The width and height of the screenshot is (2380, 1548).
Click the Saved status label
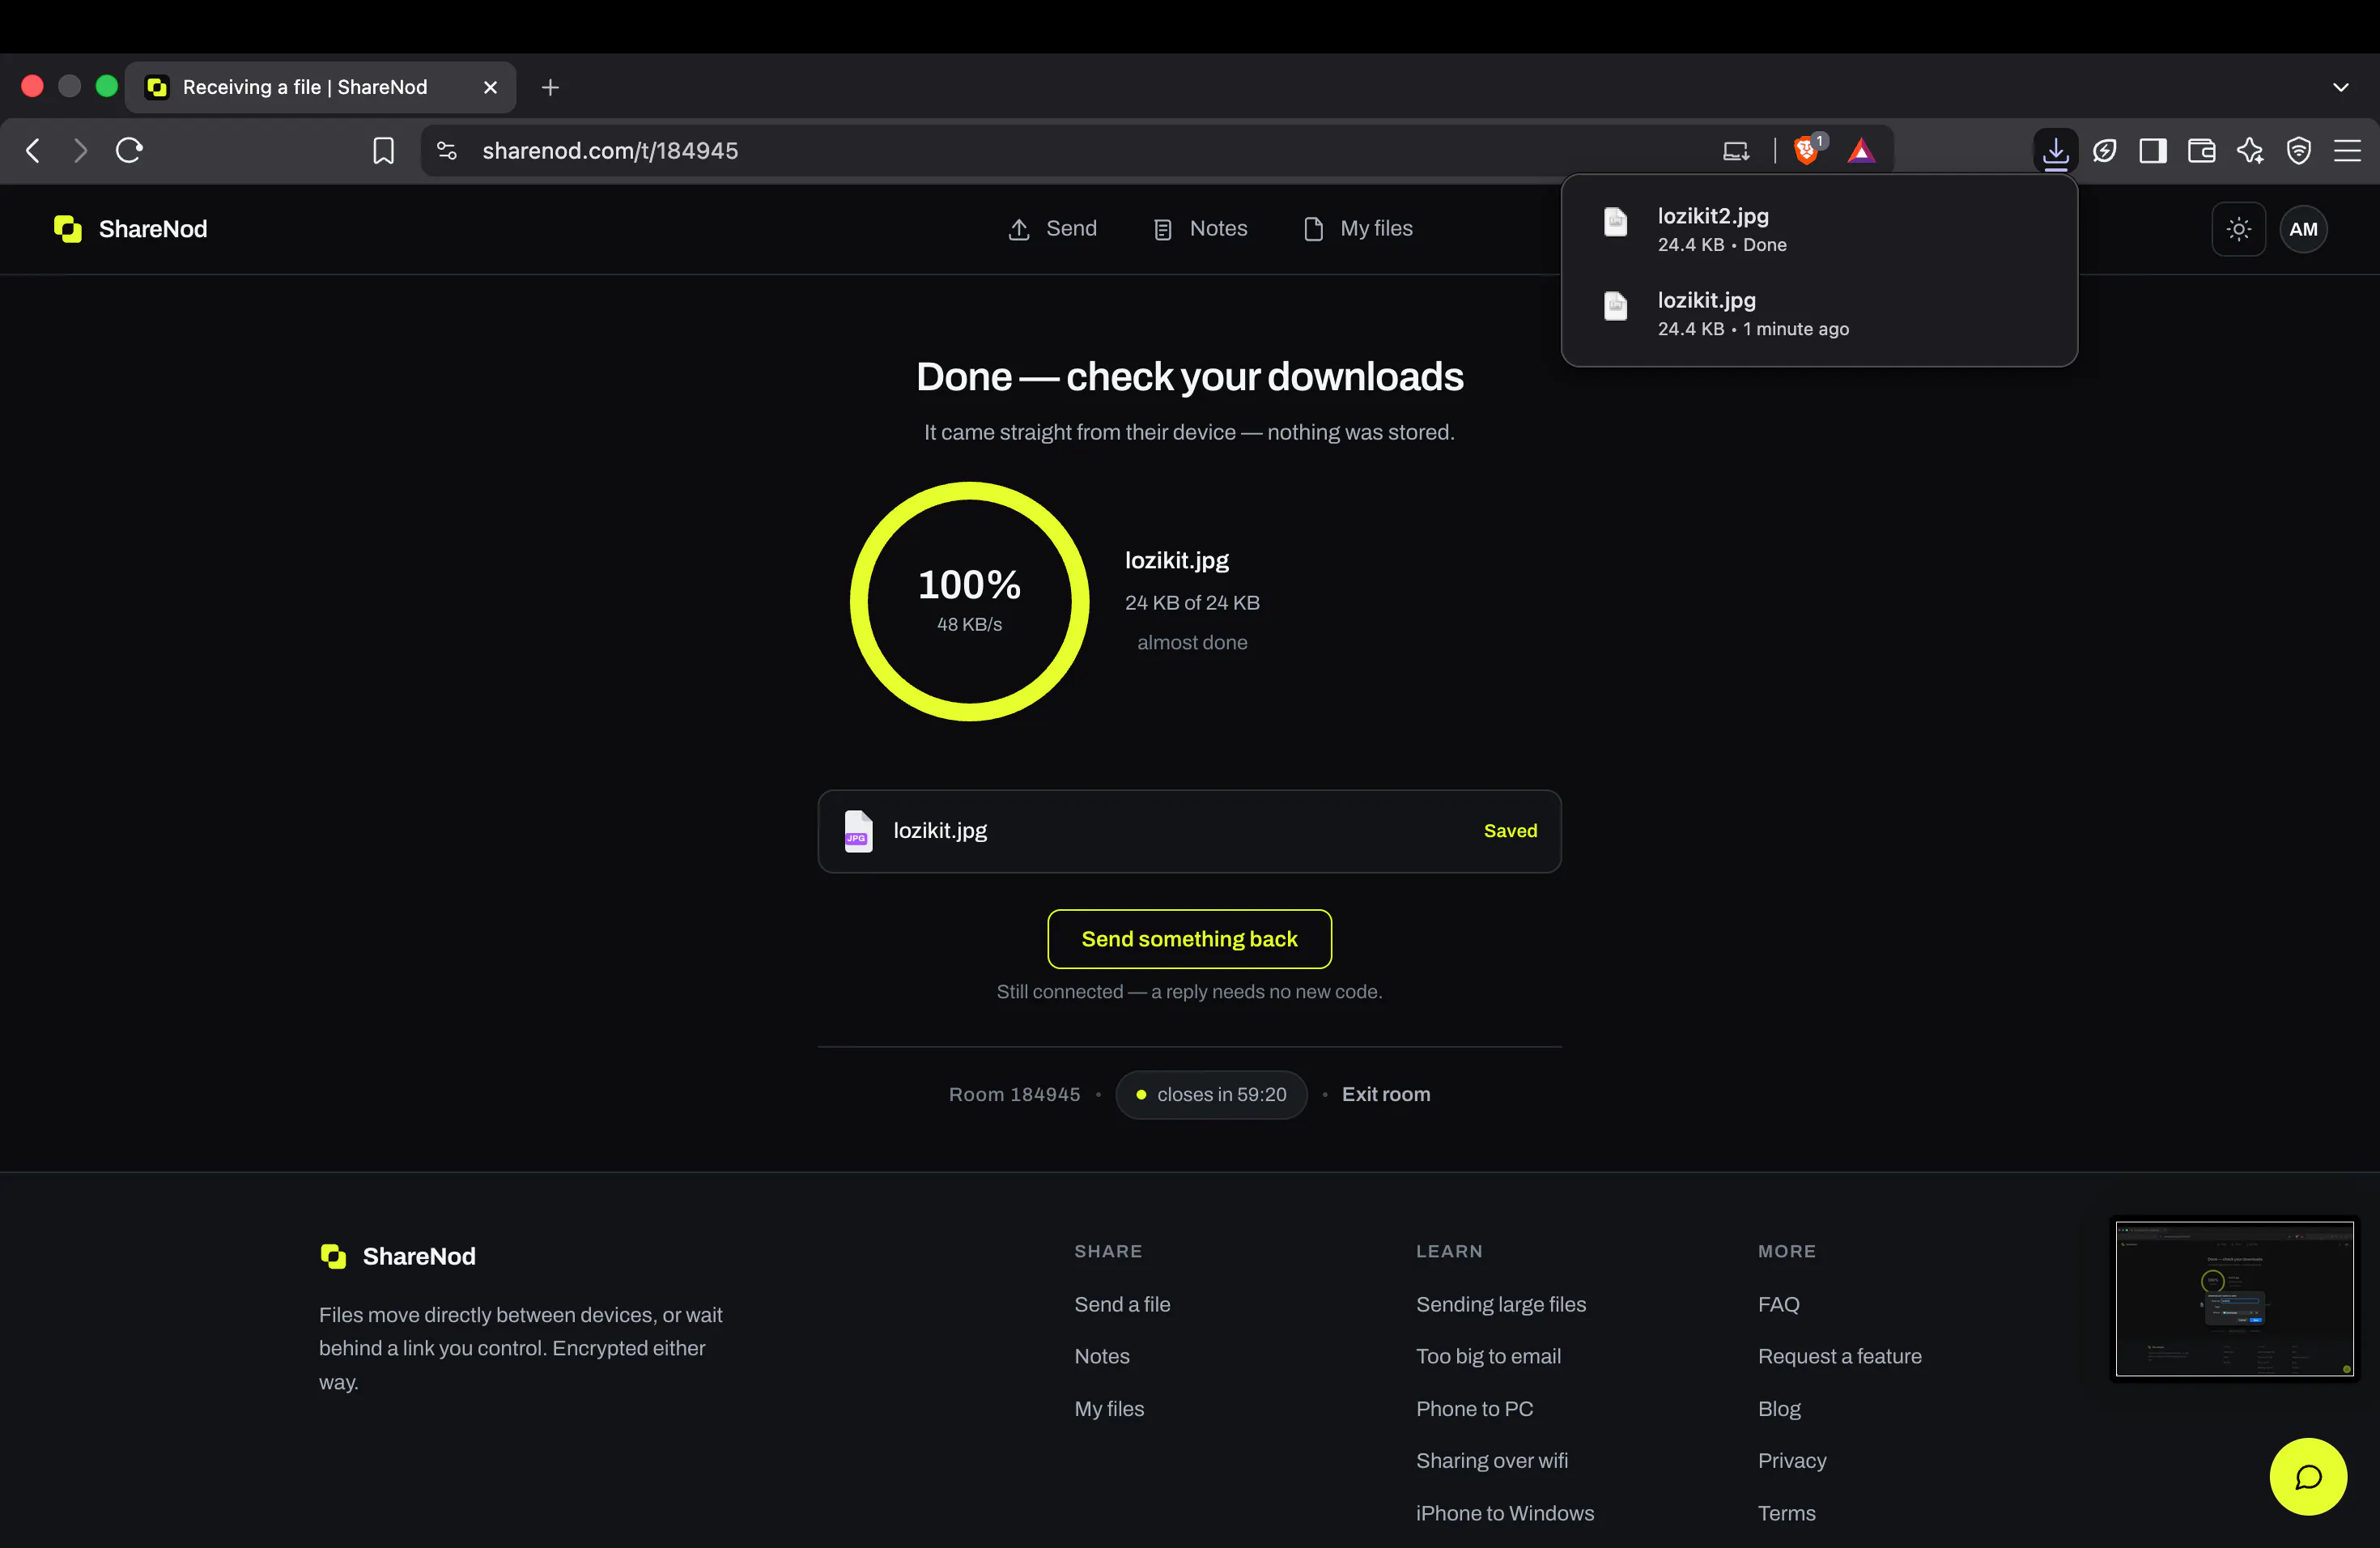[x=1510, y=831]
